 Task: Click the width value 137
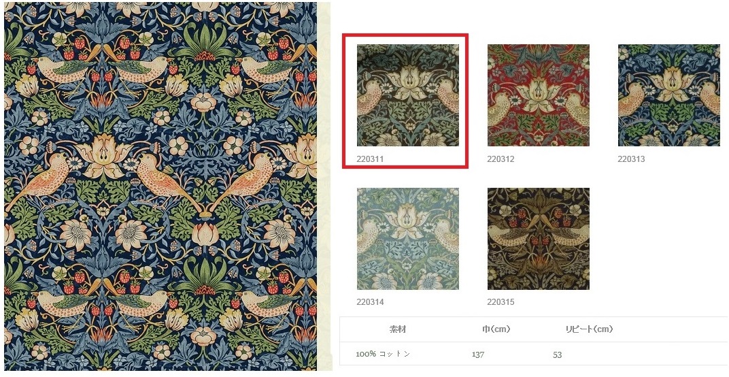pos(478,355)
